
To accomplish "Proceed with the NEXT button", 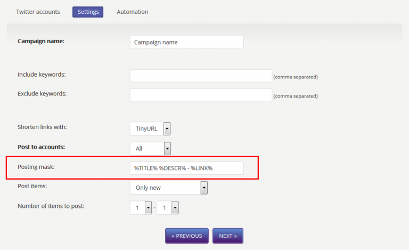I will pos(228,236).
